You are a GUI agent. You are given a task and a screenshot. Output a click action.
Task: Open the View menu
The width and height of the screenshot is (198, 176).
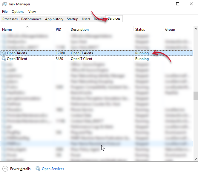coord(32,12)
